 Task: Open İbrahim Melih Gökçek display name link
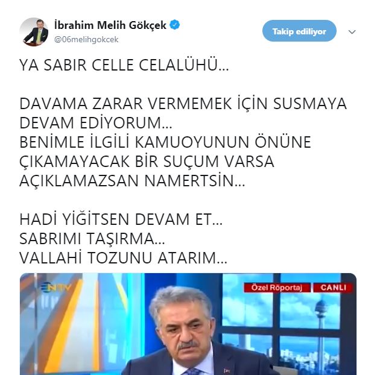(110, 25)
